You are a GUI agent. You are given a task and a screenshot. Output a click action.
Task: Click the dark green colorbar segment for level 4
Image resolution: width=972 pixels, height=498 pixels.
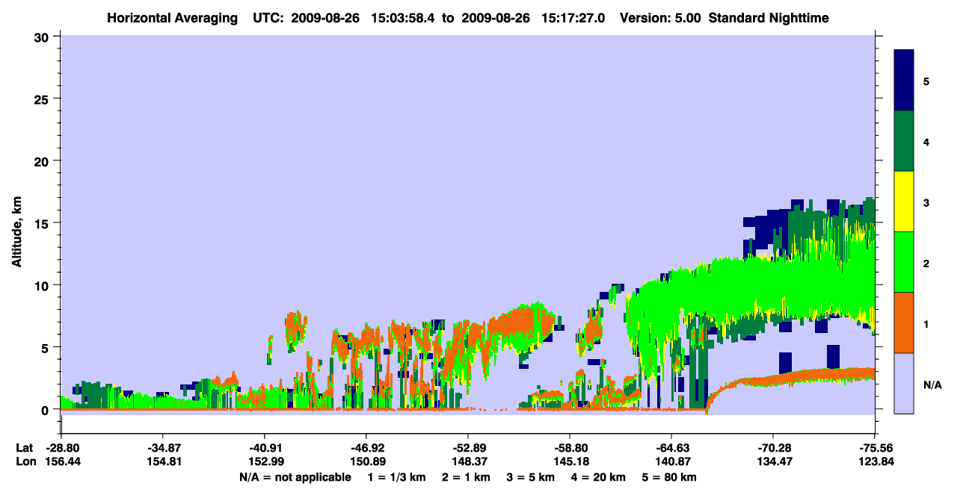pyautogui.click(x=904, y=141)
